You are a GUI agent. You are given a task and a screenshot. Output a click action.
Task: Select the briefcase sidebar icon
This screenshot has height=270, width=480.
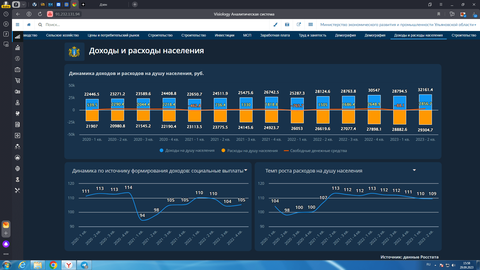coord(17,69)
